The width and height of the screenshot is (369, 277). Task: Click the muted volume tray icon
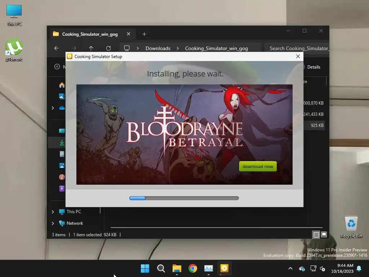click(323, 268)
